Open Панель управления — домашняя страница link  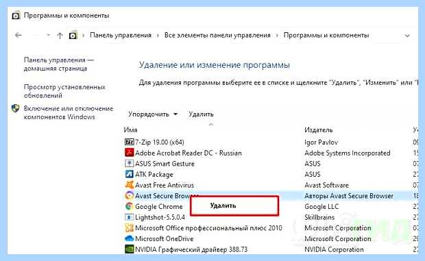(59, 64)
